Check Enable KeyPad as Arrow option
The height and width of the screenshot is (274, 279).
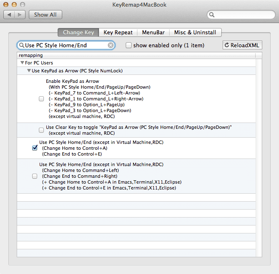41,99
